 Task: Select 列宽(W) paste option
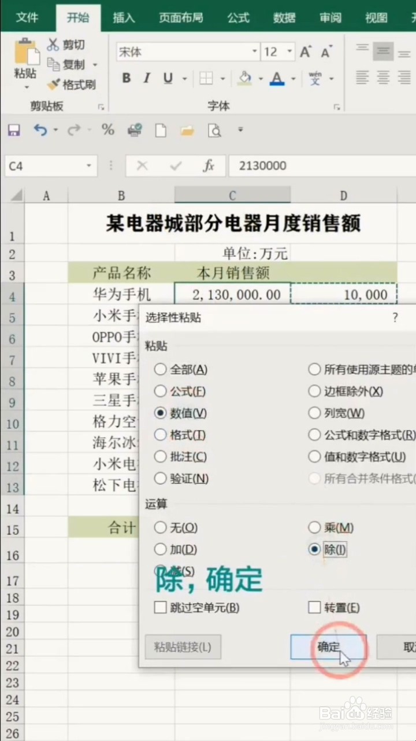click(337, 413)
